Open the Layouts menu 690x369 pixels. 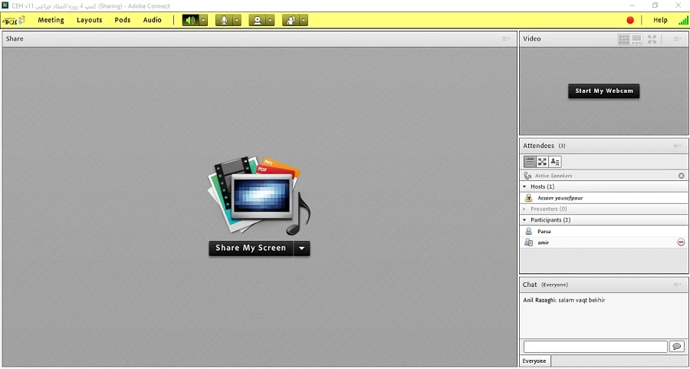point(90,20)
